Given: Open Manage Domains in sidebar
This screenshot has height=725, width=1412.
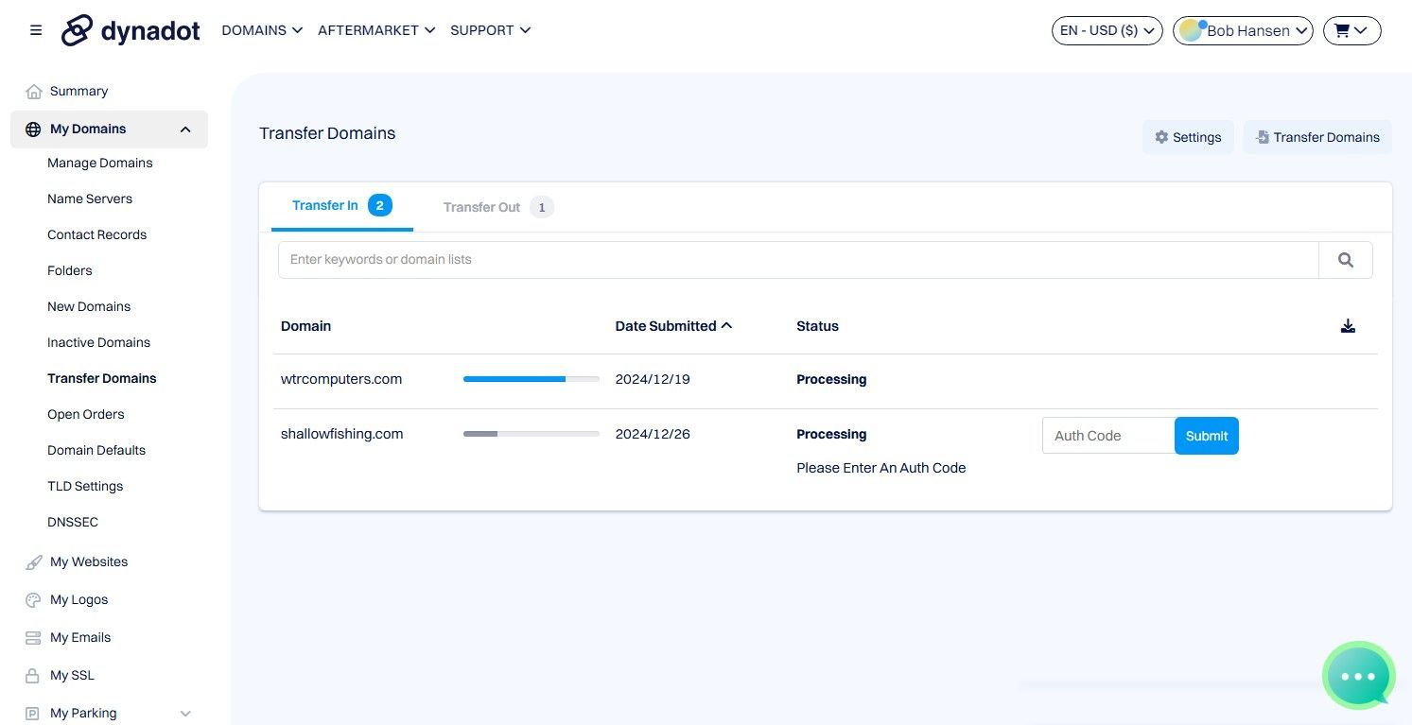Looking at the screenshot, I should point(100,164).
